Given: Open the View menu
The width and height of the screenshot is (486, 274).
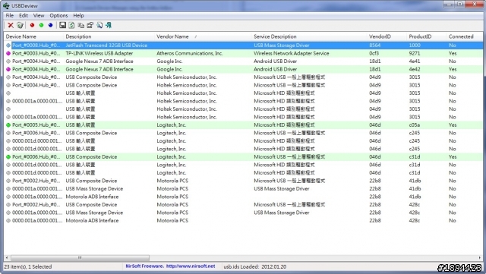Looking at the screenshot, I should pos(39,15).
